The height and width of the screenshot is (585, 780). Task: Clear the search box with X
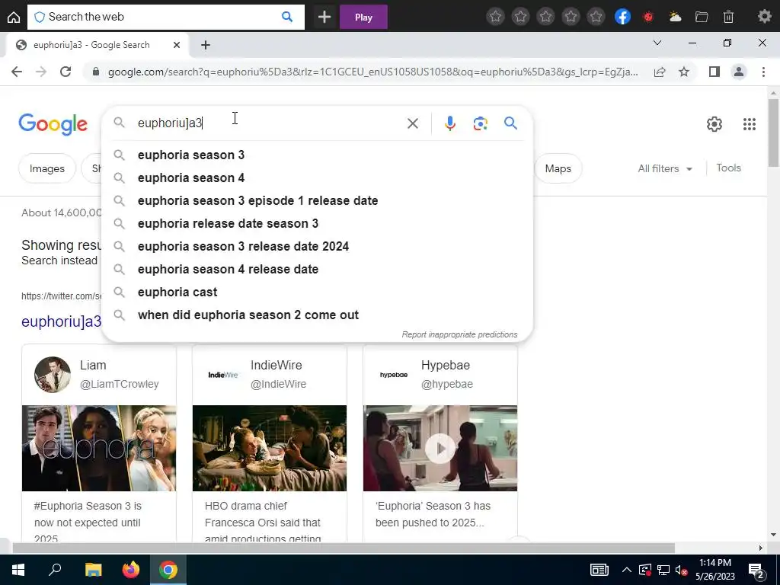(x=412, y=123)
